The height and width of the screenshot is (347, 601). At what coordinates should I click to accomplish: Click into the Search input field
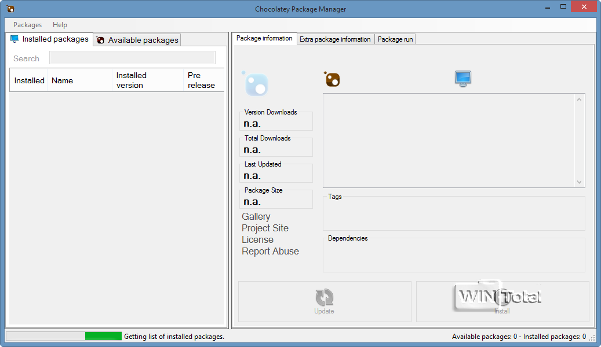[132, 58]
